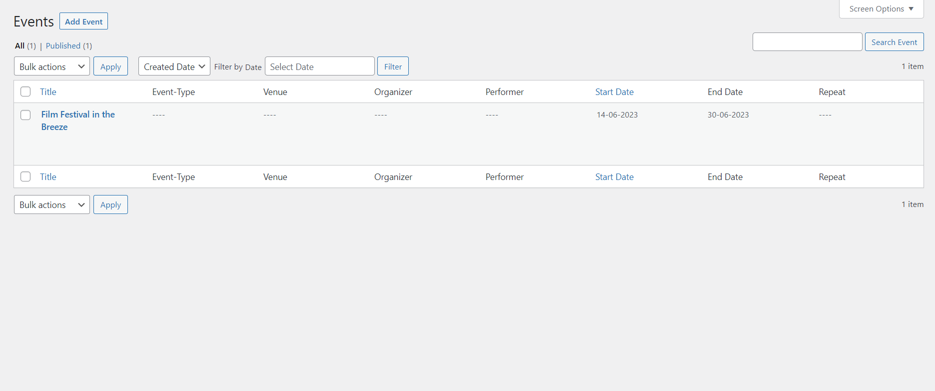Click the bottom Apply button
Screen dimensions: 935x391
pos(110,204)
